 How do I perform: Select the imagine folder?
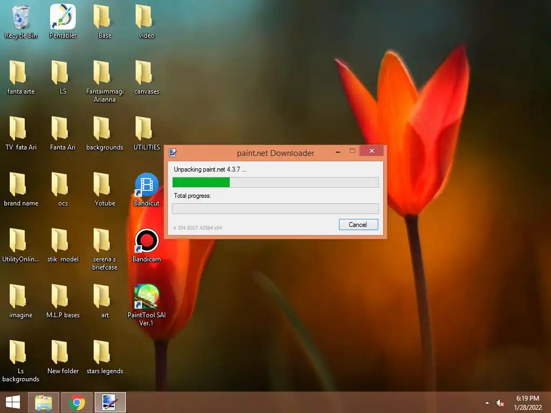[x=21, y=301]
